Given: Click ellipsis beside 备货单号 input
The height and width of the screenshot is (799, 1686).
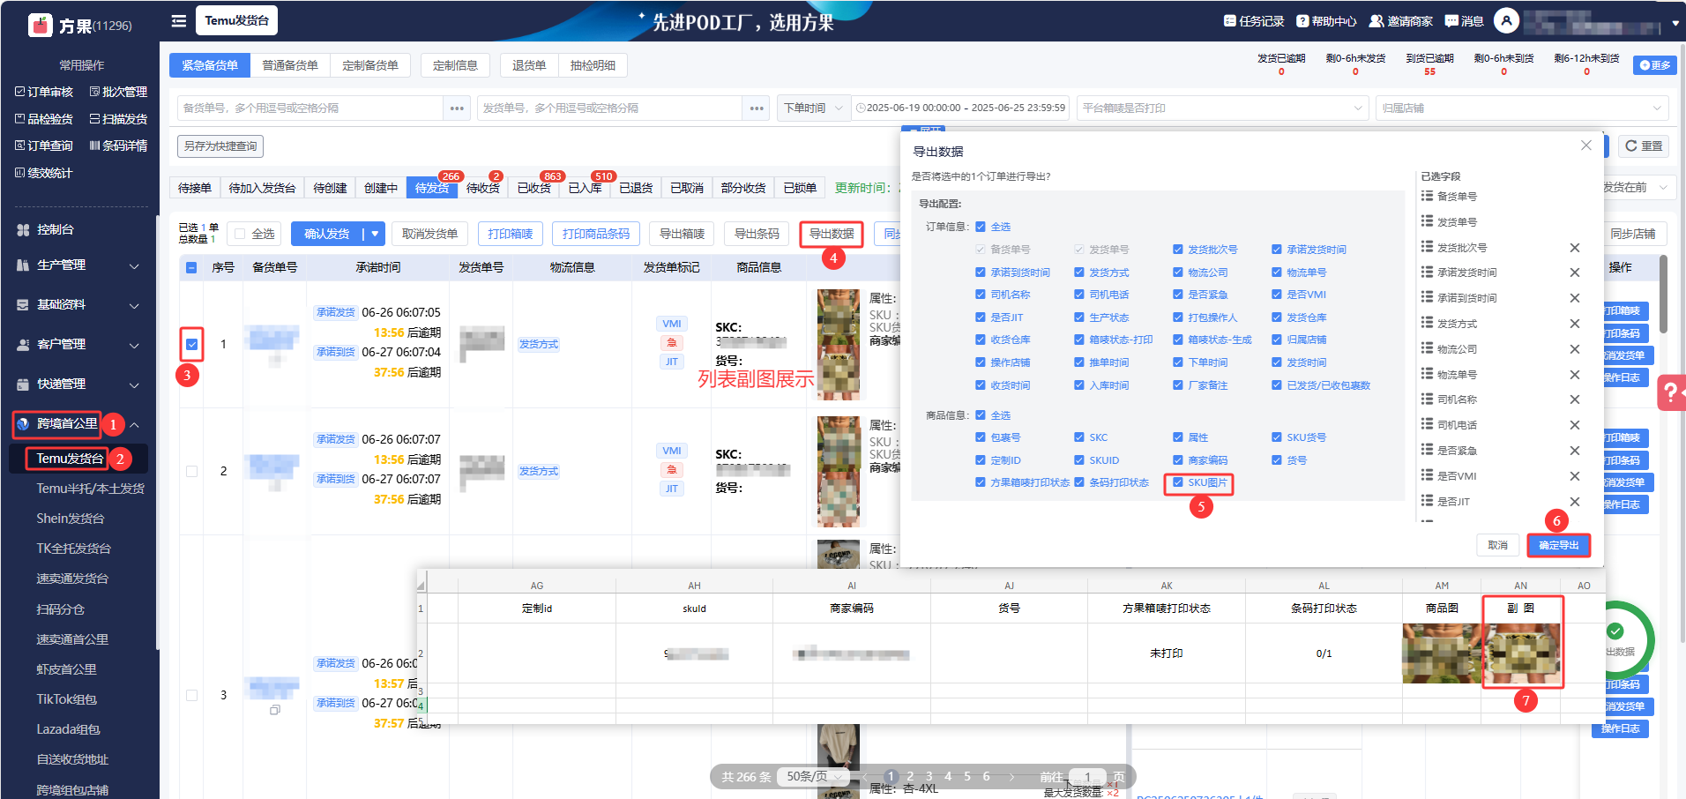Looking at the screenshot, I should pyautogui.click(x=457, y=108).
